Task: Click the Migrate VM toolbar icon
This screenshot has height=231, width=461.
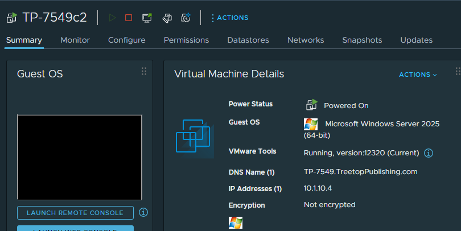Action: click(167, 18)
